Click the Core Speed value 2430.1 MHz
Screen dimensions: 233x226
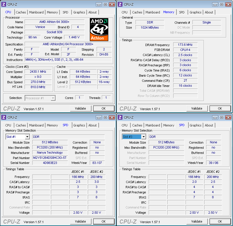(38, 72)
